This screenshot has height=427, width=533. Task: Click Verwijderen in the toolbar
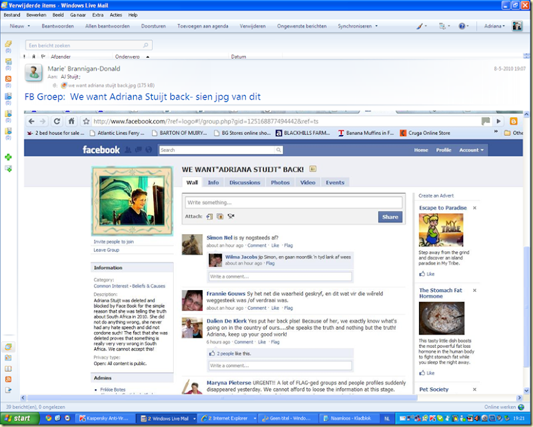(253, 26)
